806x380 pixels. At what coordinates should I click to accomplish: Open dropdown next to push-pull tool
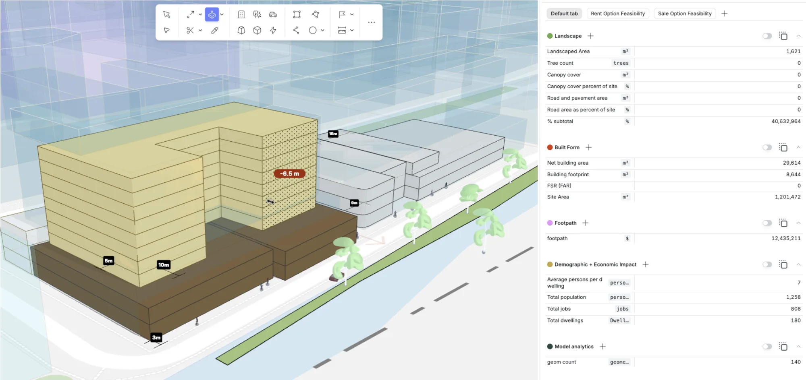pyautogui.click(x=222, y=14)
